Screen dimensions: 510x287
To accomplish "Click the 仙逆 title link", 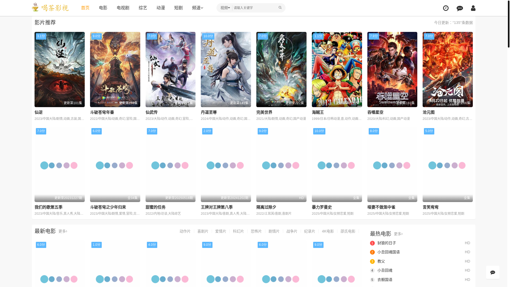I will pos(39,112).
